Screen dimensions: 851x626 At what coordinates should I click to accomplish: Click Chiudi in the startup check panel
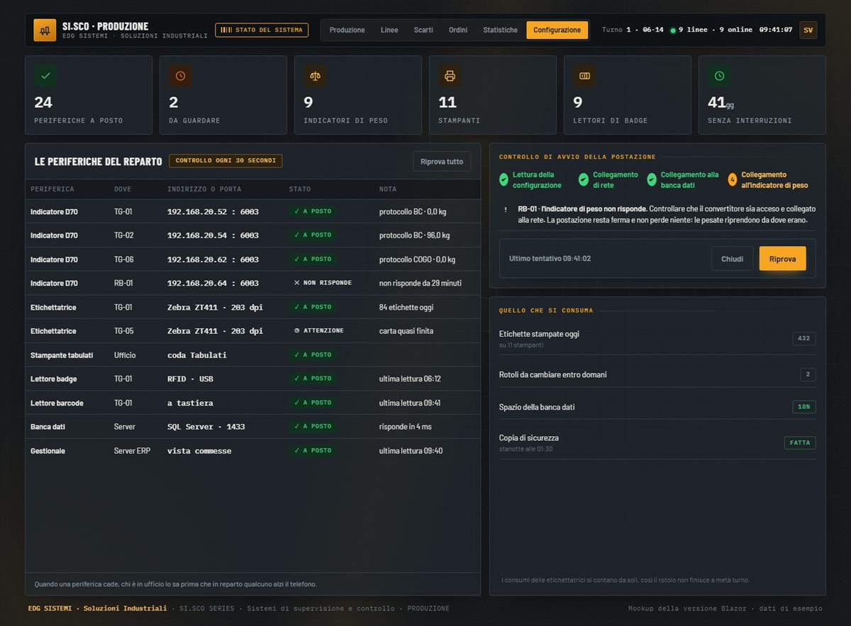(733, 259)
